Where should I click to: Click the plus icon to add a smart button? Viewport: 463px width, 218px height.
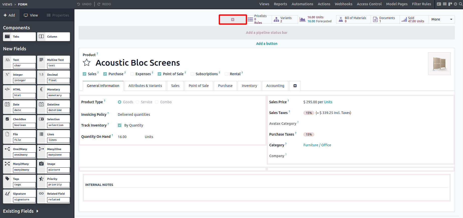pos(233,20)
